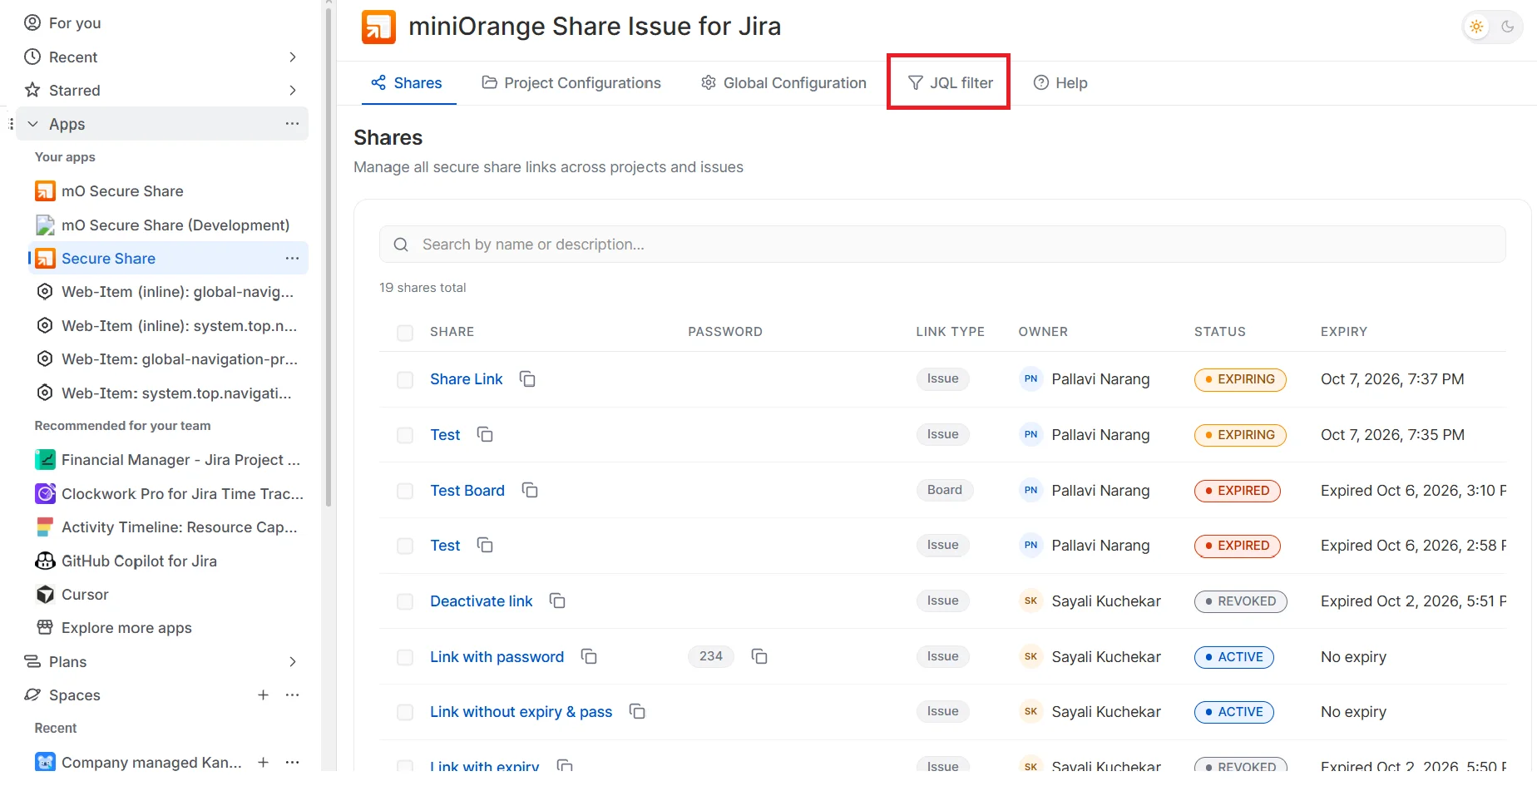The image size is (1537, 786).
Task: Expand the Plans menu chevron
Action: pos(292,662)
